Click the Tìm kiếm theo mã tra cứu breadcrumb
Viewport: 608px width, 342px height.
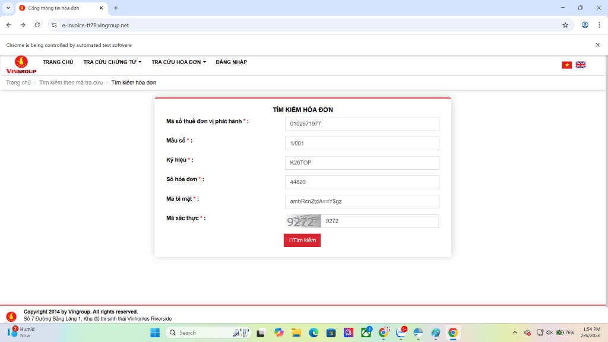(71, 83)
